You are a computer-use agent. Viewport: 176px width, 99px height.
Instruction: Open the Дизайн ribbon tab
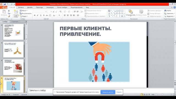(x=30, y=7)
